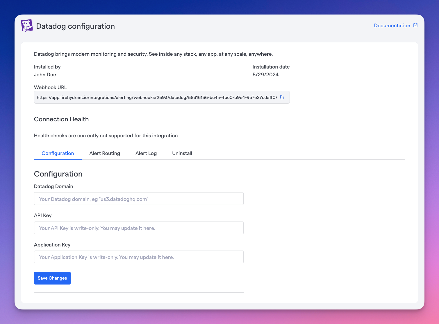This screenshot has width=439, height=324.
Task: Click the installation date '5/29/2024'
Action: 265,75
